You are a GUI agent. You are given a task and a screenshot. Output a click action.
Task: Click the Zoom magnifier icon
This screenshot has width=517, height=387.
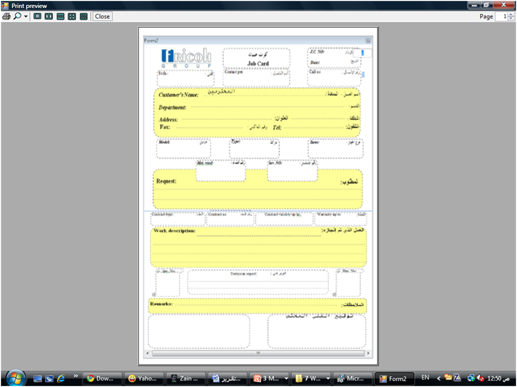pos(17,17)
